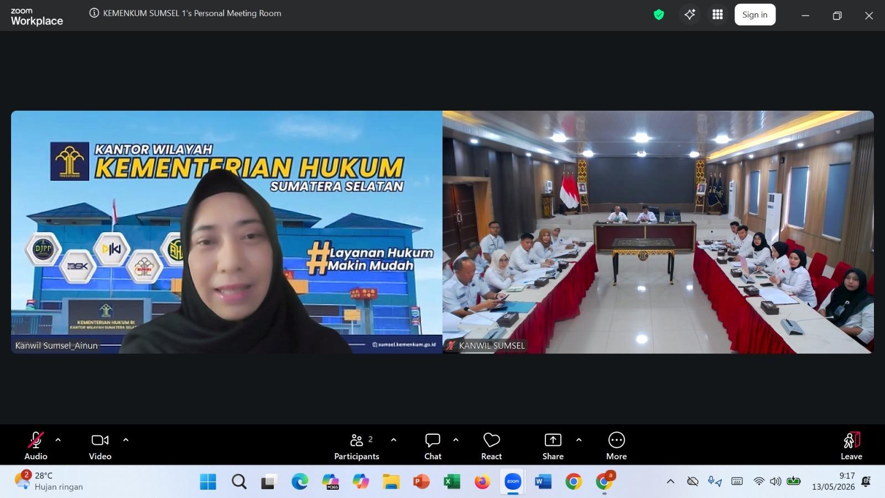Minimize the Zoom window

click(x=805, y=15)
